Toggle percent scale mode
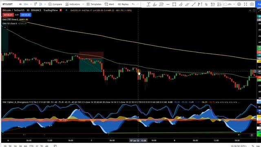Image resolution: width=261 pixels, height=147 pixels. pos(253,146)
